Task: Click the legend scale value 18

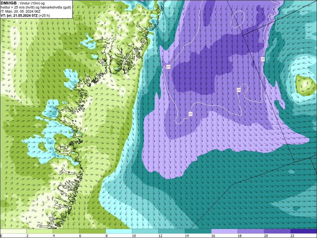Action: point(240,236)
